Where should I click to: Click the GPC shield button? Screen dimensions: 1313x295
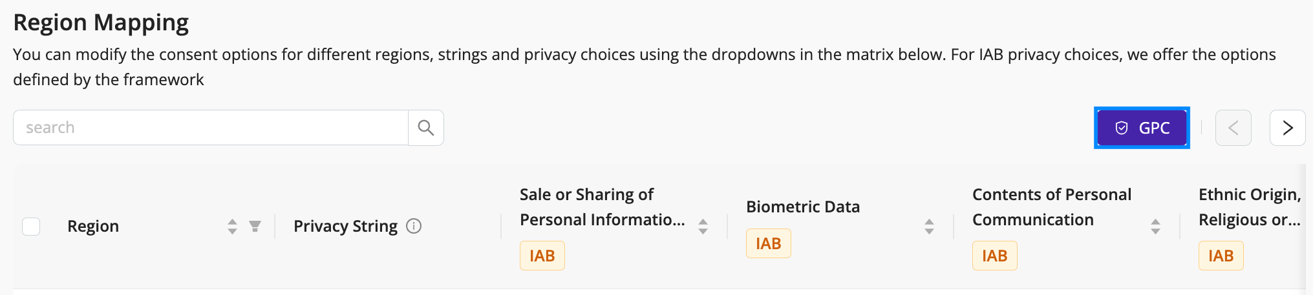(x=1142, y=128)
